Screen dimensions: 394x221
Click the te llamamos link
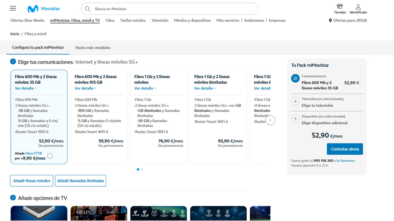coord(346,161)
